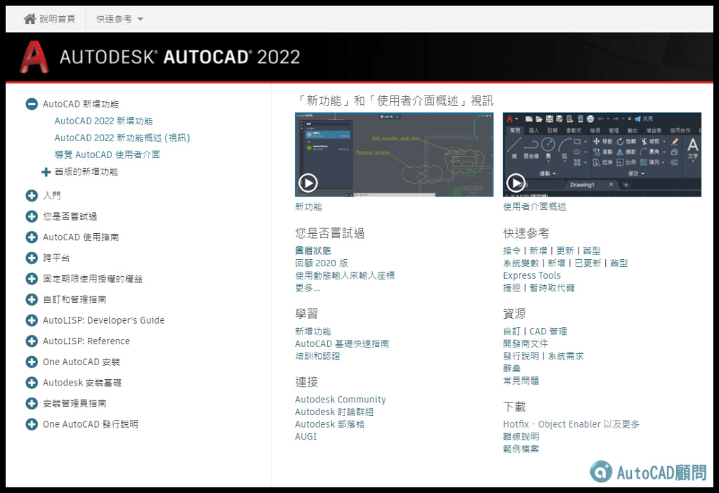Click the circle tool icon in ribbon thumbnail
This screenshot has height=493, width=719.
point(548,145)
